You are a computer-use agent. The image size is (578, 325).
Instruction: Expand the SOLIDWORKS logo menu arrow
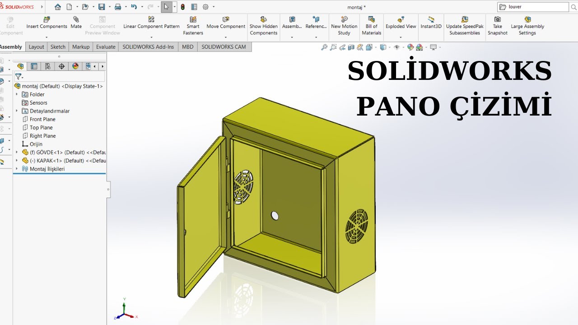click(42, 7)
